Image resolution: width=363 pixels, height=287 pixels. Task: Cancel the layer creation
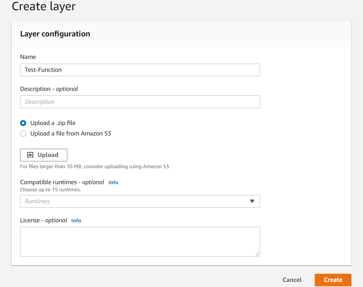pyautogui.click(x=292, y=280)
